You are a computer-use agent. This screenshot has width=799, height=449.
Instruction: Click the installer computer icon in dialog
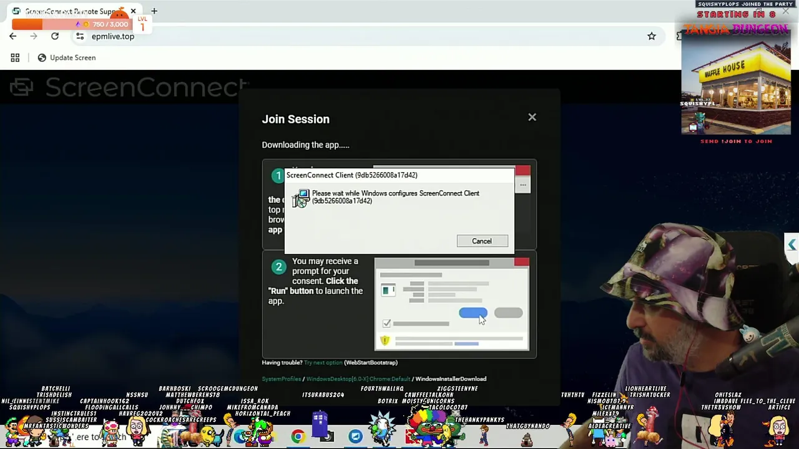coord(301,198)
